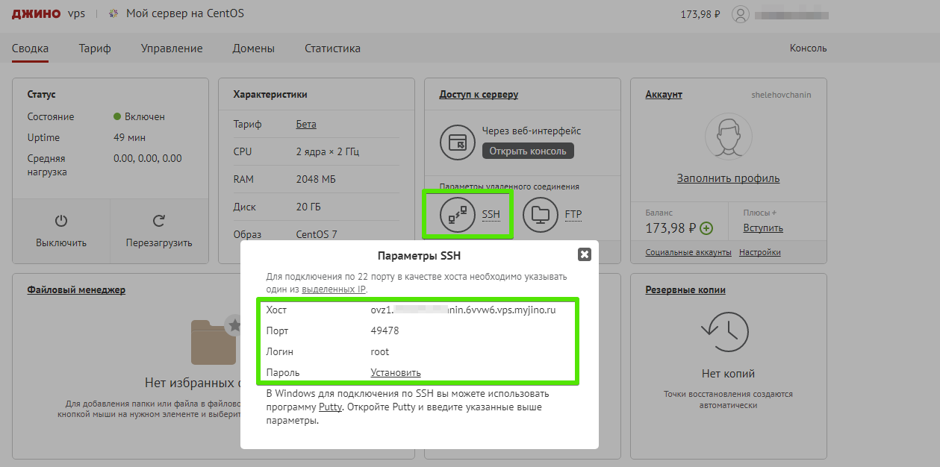Click the user avatar icon in header
Viewport: 940px width, 467px height.
click(740, 14)
